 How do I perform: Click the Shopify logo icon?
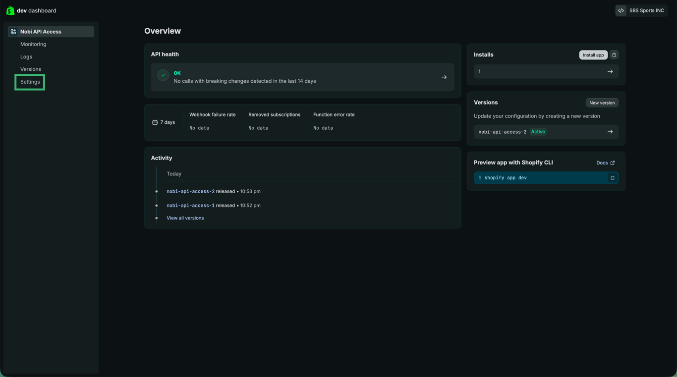[x=10, y=10]
